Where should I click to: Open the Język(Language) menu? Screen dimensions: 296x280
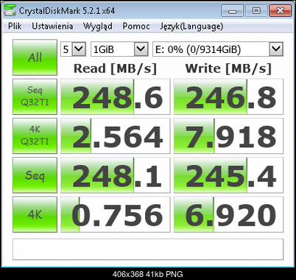tap(191, 27)
